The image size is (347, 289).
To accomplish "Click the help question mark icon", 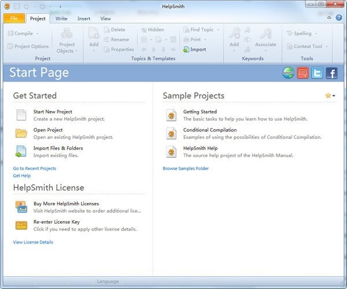I will pos(338,18).
